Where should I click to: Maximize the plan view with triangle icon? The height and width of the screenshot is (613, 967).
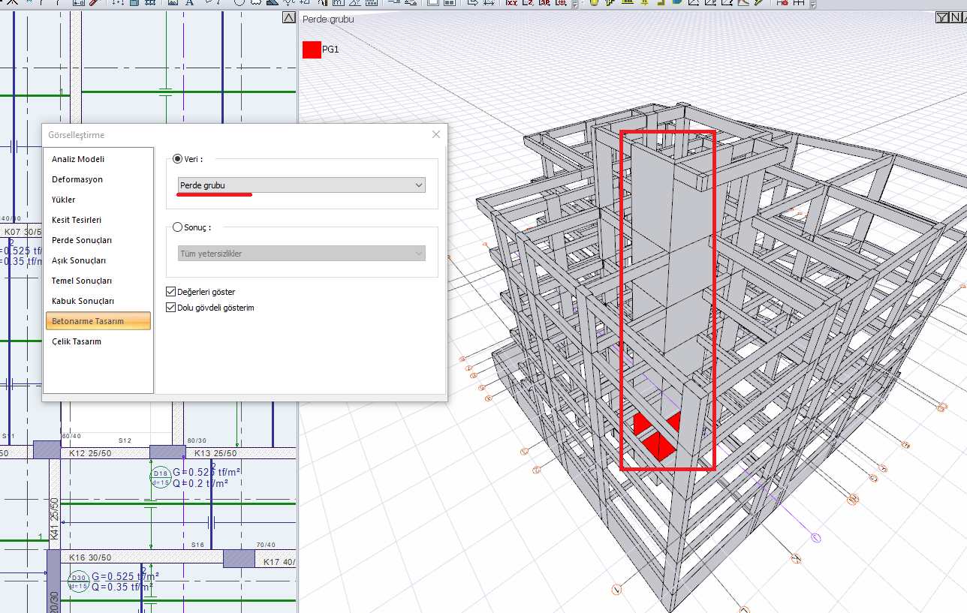point(289,19)
